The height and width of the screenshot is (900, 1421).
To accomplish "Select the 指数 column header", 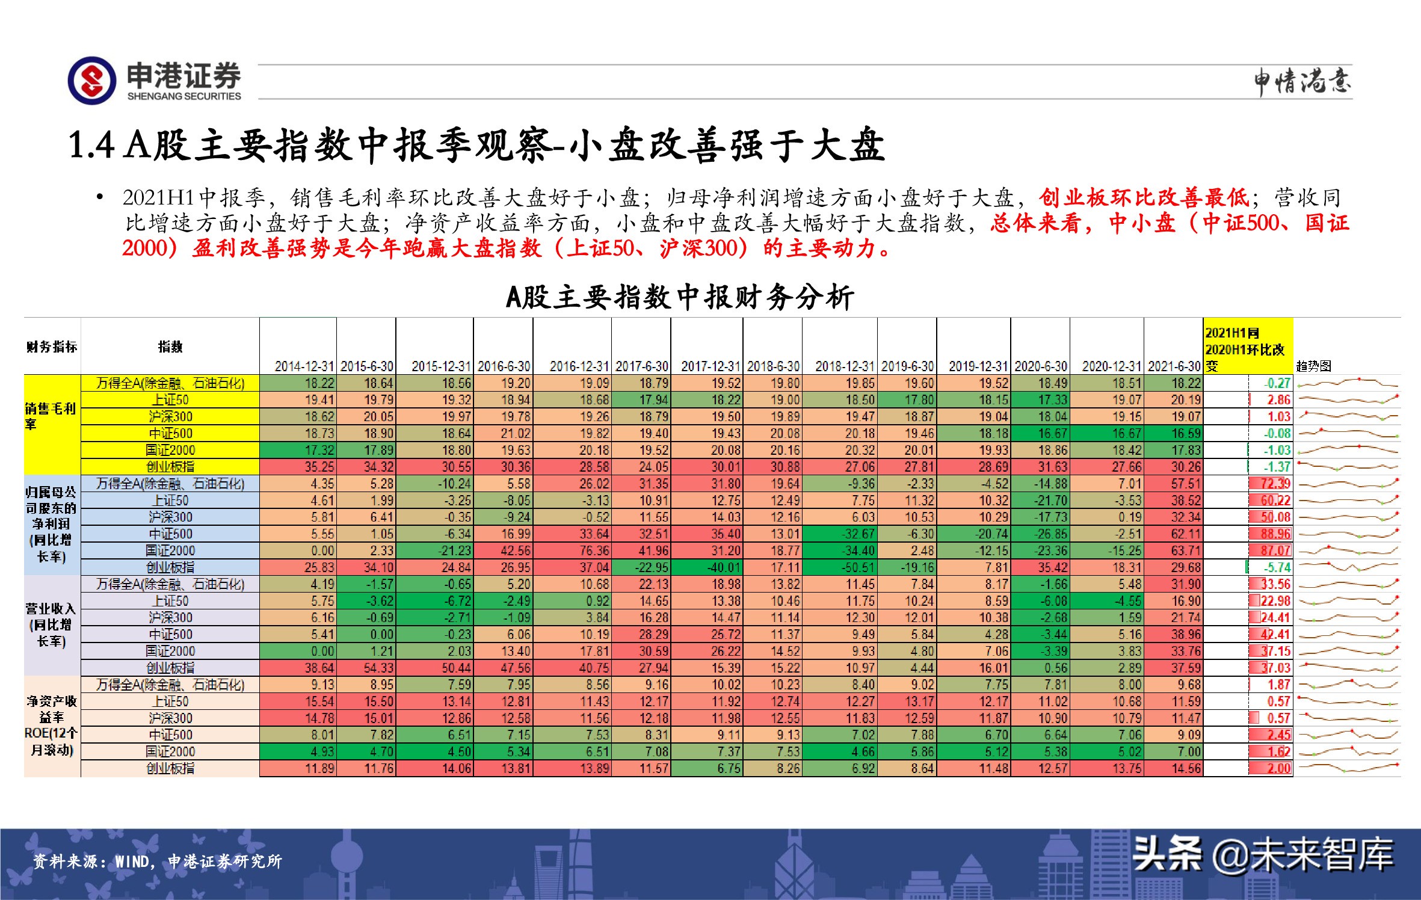I will (170, 347).
